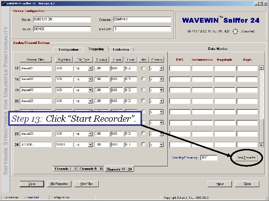The width and height of the screenshot is (269, 201).
Task: Click the Time Code input field
Action: tap(142, 29)
